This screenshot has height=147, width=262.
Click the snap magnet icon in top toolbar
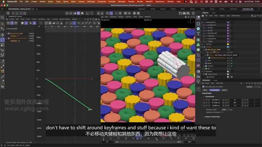[98, 13]
